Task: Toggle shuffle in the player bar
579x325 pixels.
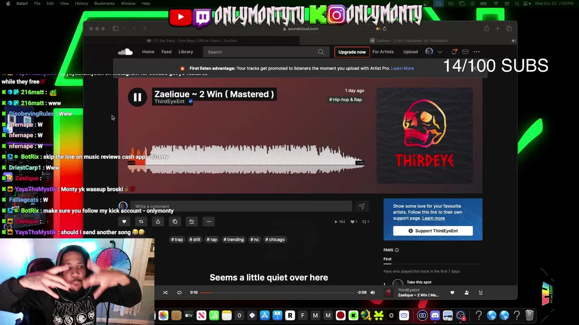Action: click(x=165, y=292)
